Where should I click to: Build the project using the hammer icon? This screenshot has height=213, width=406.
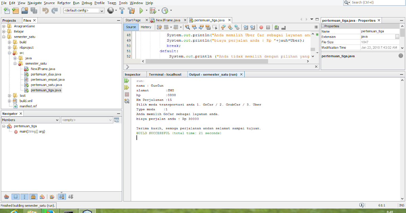pos(121,10)
